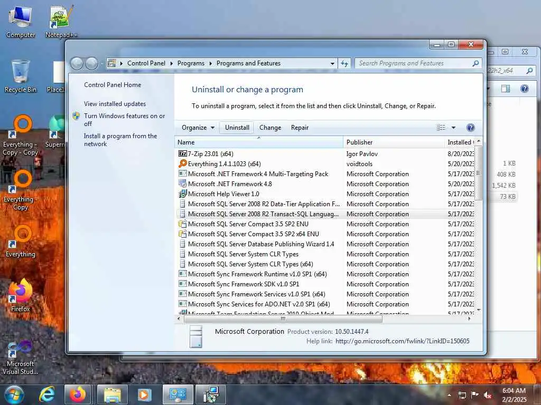This screenshot has height=405, width=541.
Task: Click the Back navigation arrow button
Action: 77,63
